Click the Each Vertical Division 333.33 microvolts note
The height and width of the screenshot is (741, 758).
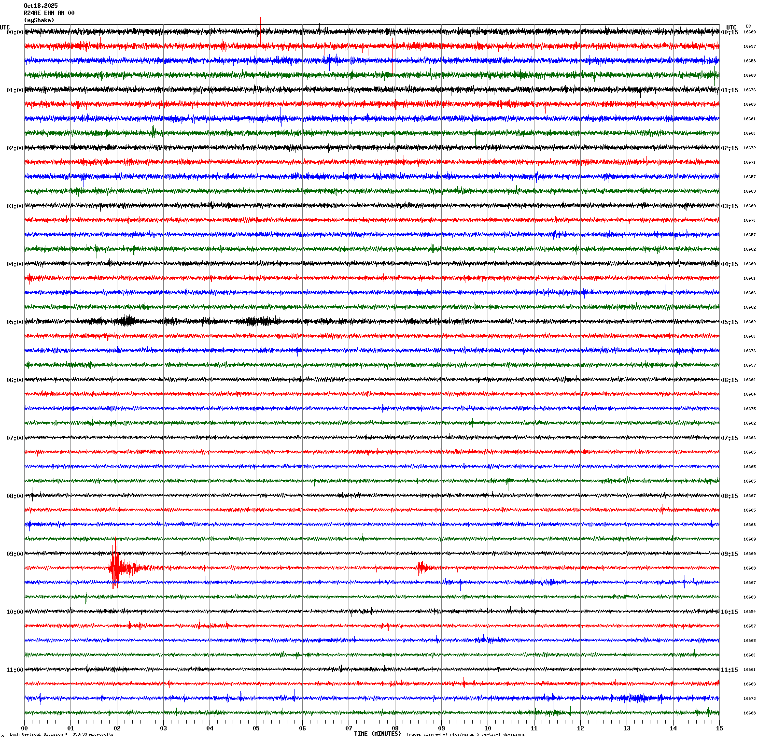click(x=62, y=735)
